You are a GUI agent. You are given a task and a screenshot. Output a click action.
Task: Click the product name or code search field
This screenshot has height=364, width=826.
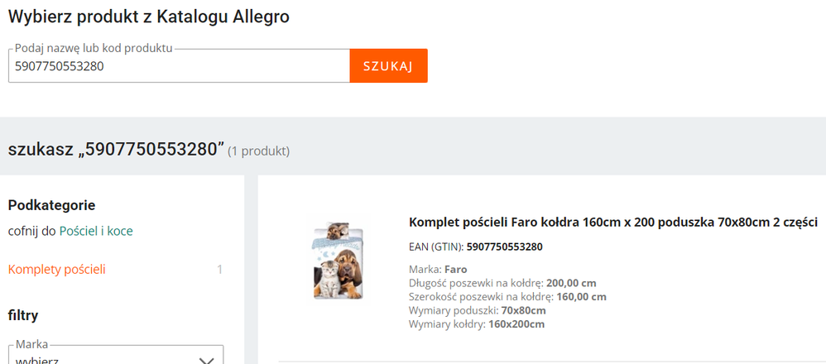pos(178,66)
